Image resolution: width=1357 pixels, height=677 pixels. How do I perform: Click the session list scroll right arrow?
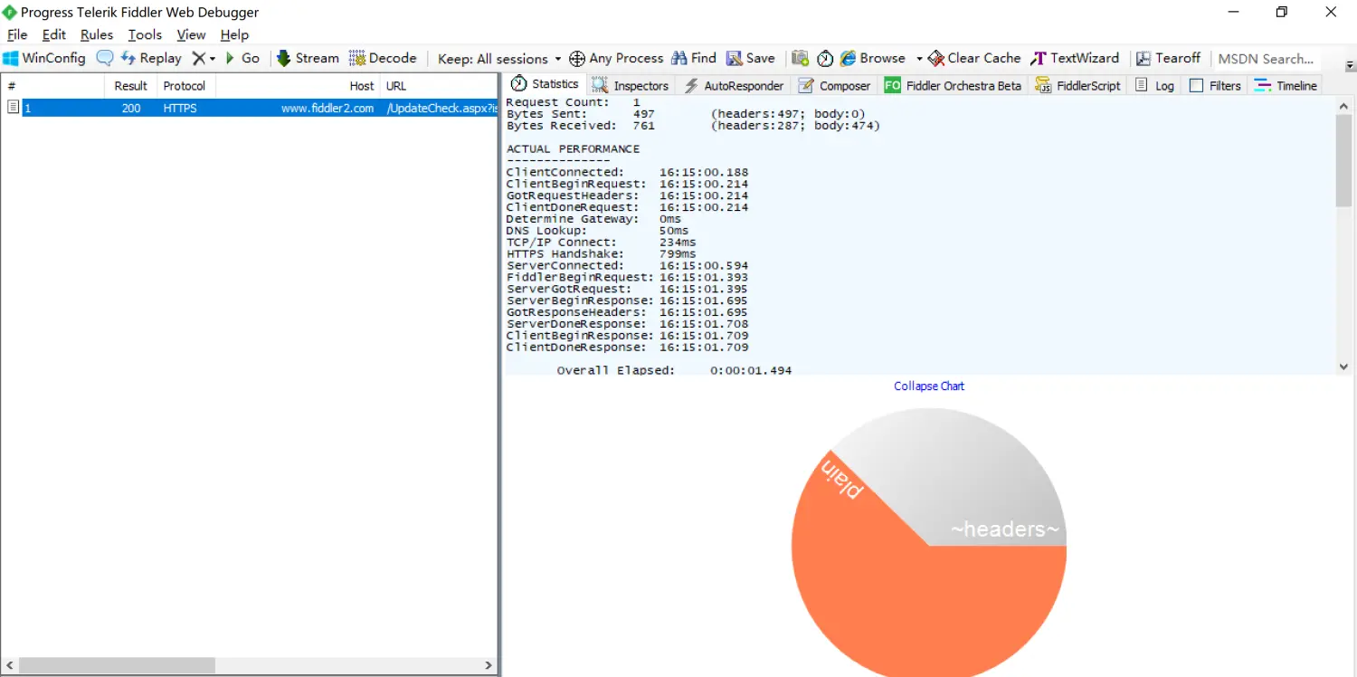pyautogui.click(x=489, y=665)
